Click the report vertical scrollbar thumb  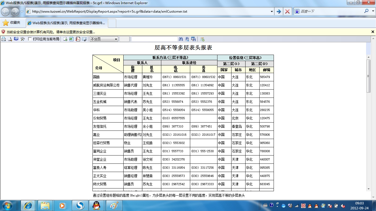click(369, 76)
